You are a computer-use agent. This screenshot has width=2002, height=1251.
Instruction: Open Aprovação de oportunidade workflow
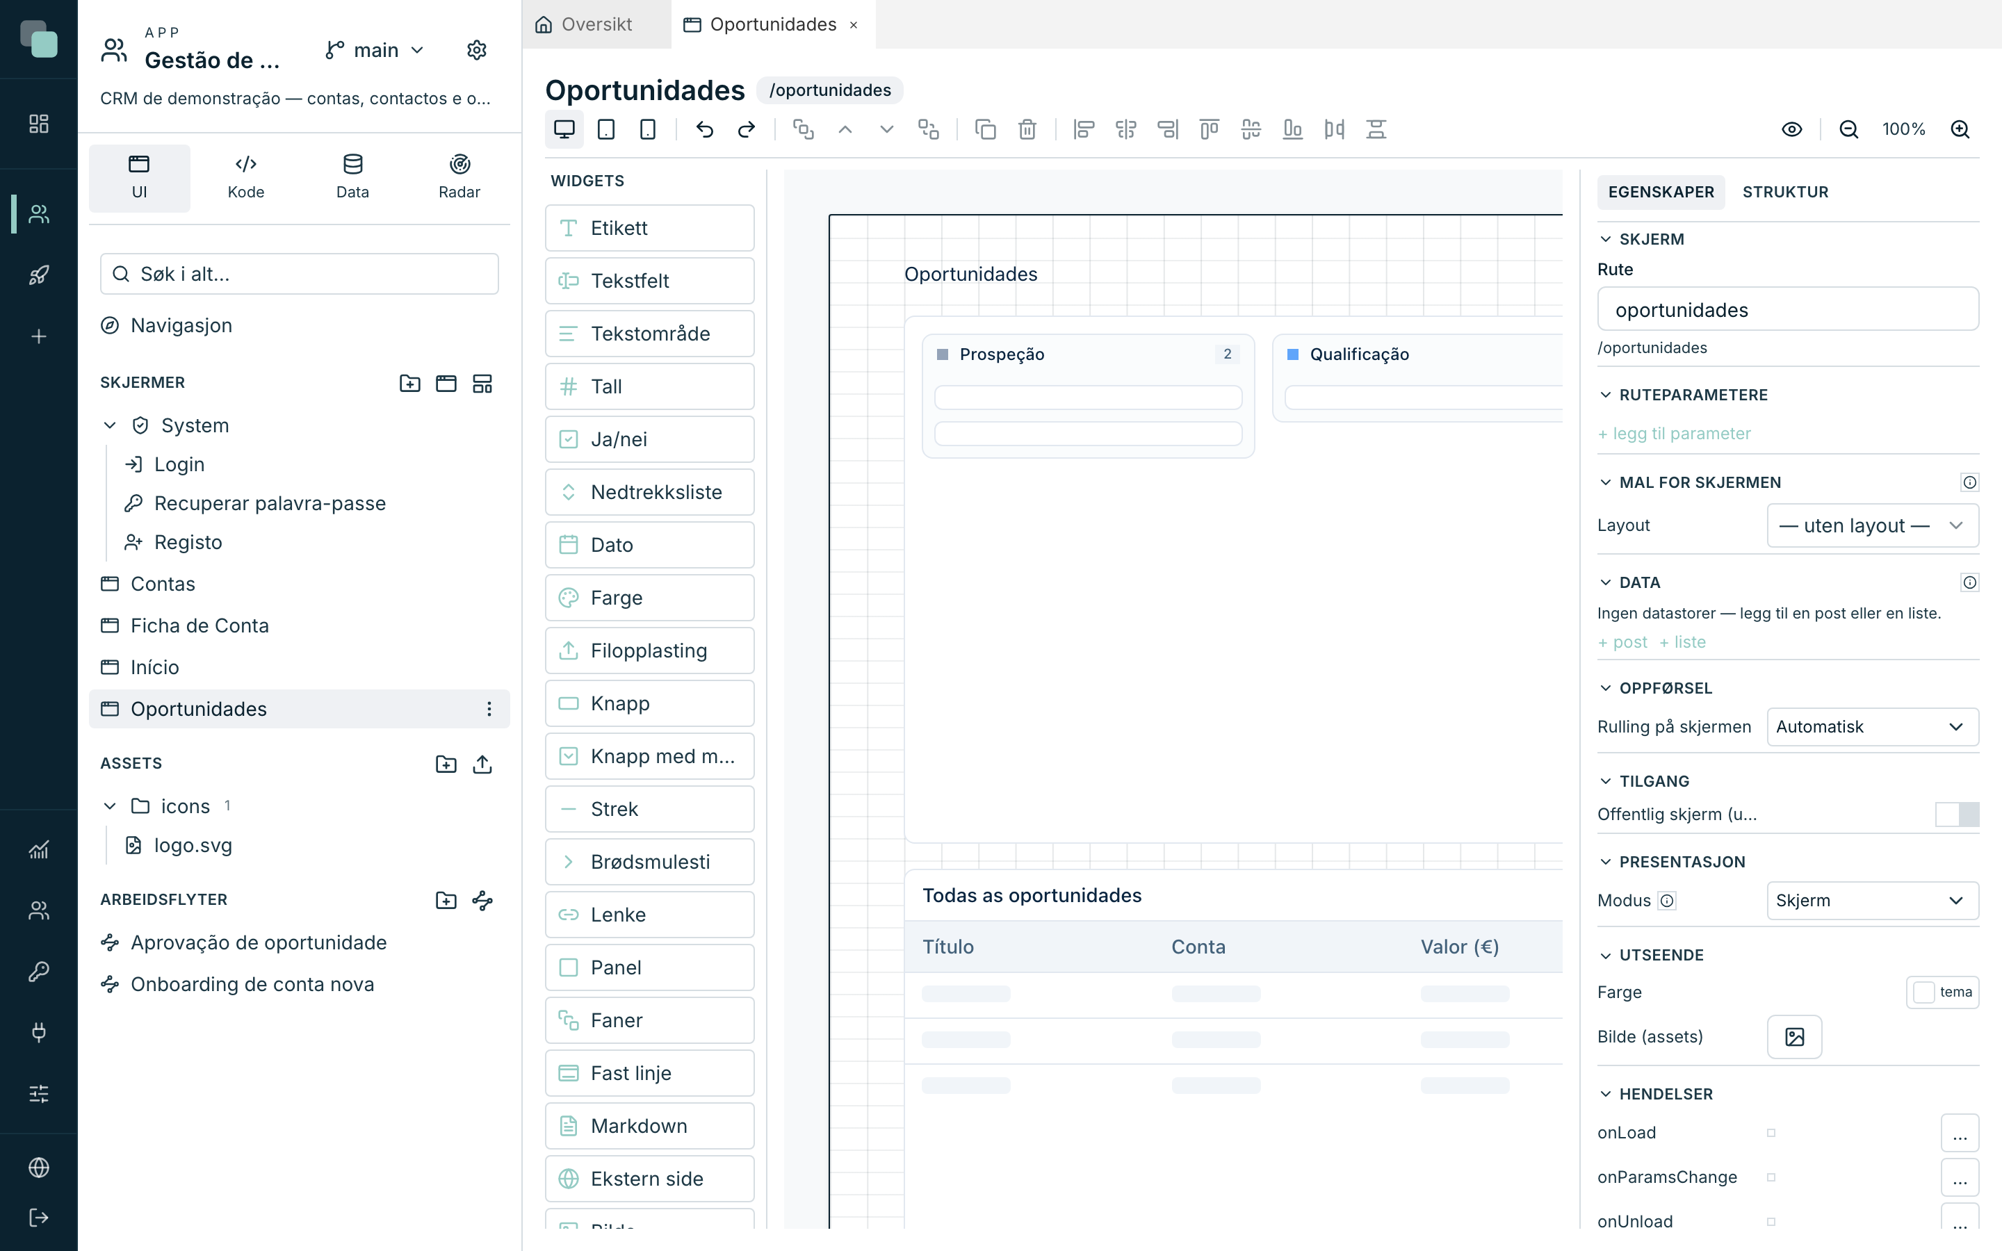[x=300, y=942]
